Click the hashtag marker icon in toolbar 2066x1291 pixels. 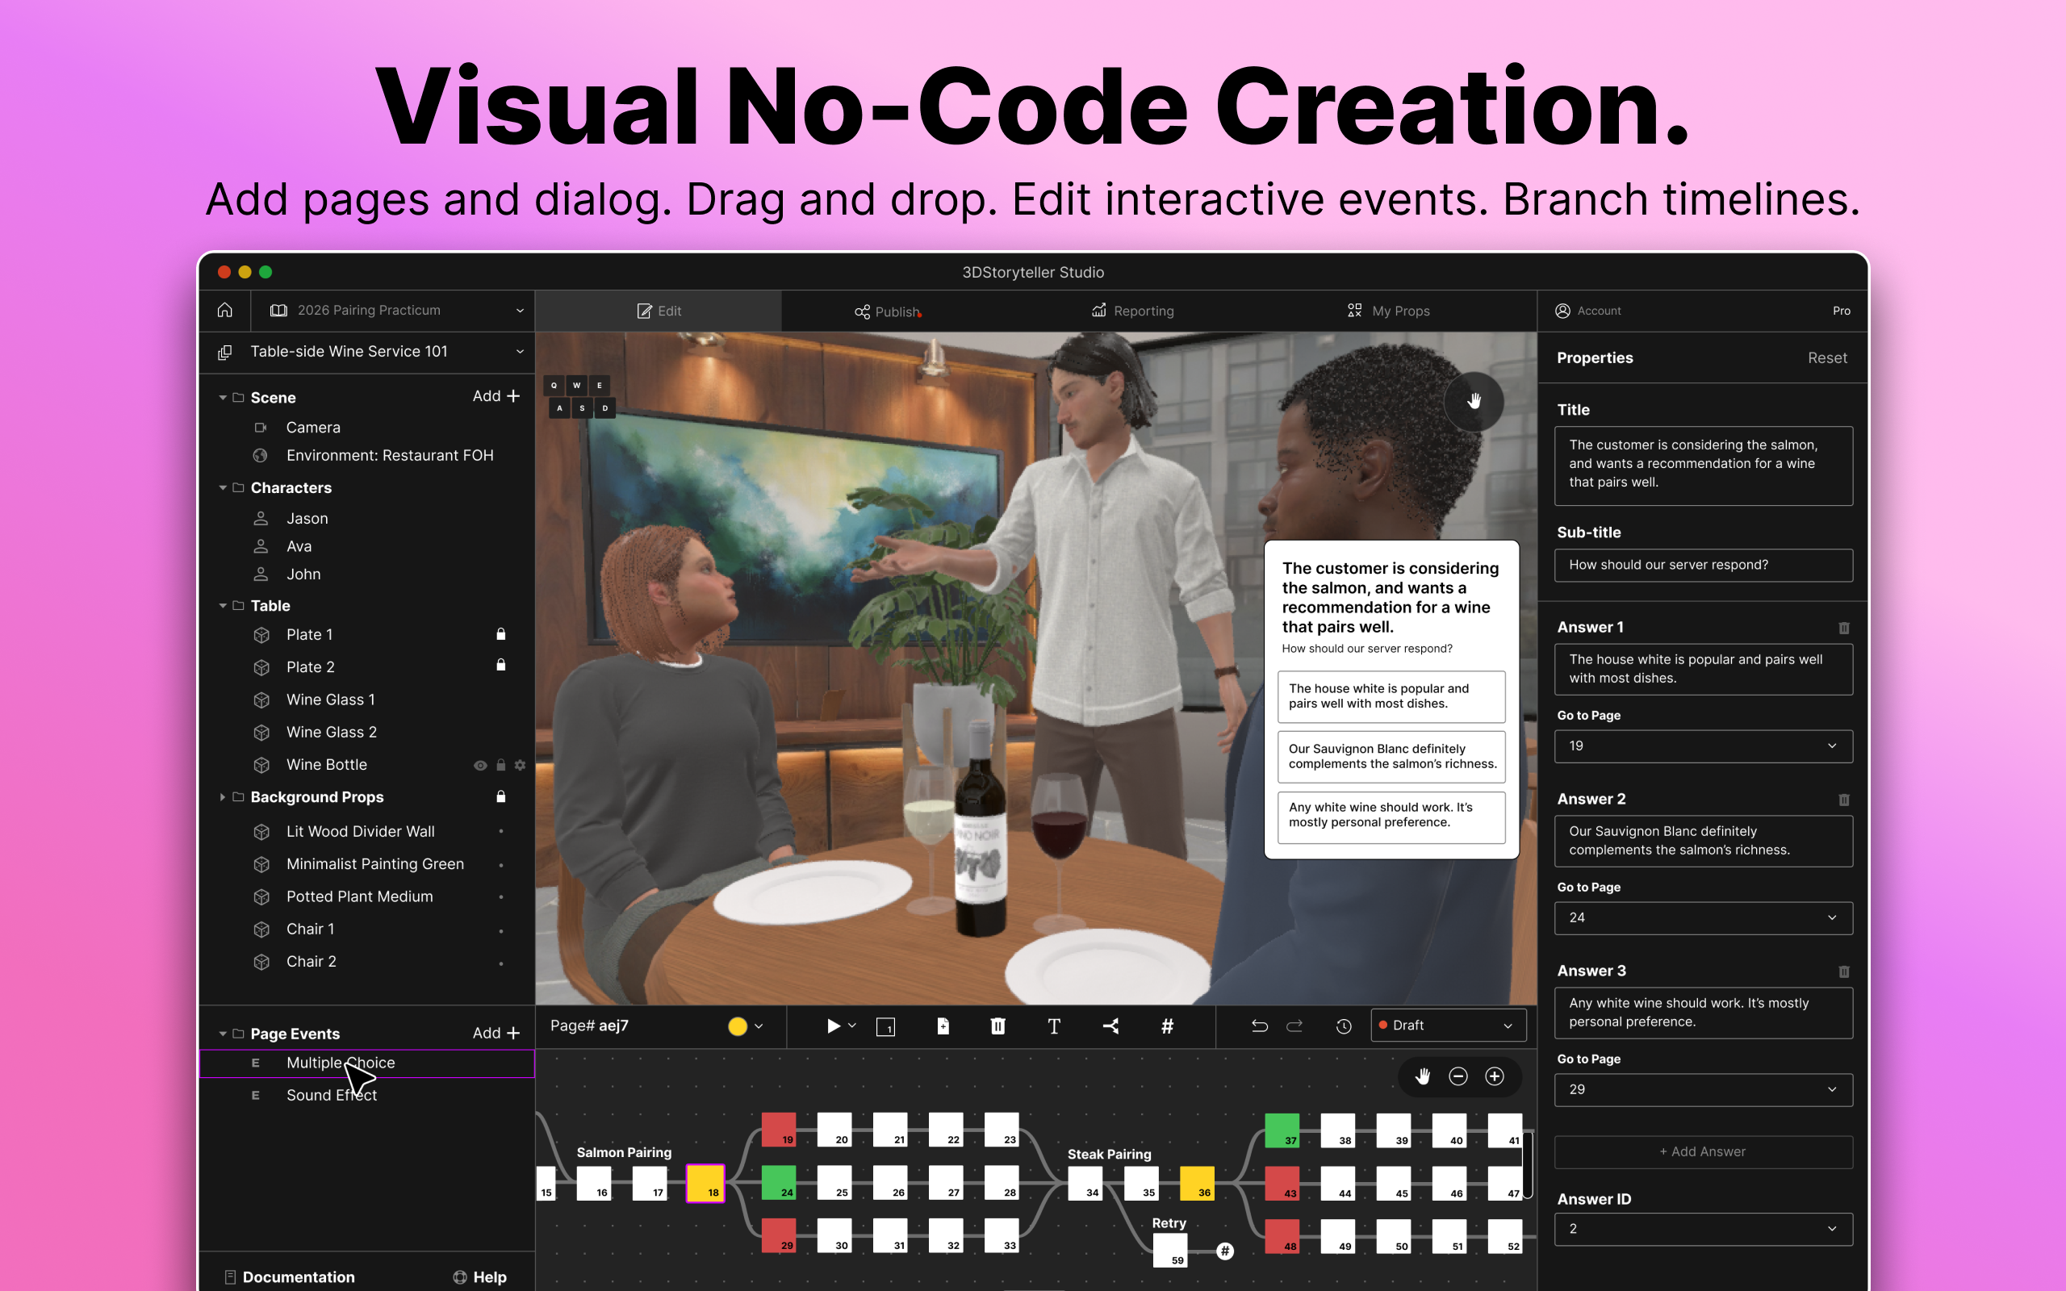1167,1026
